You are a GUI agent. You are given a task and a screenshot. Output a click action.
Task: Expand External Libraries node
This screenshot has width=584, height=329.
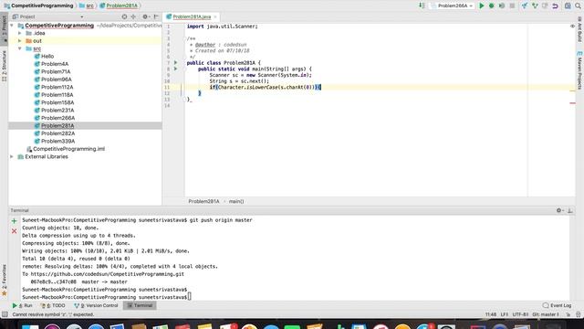[12, 156]
